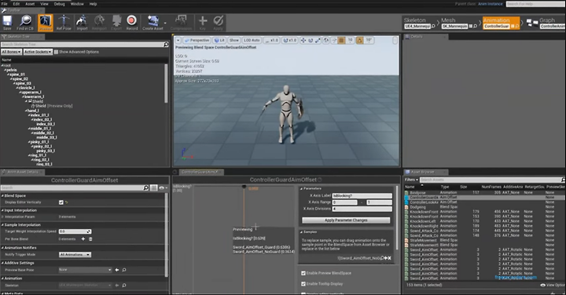The image size is (566, 295).
Task: Toggle the surface snapping viewport icon
Action: [334, 40]
